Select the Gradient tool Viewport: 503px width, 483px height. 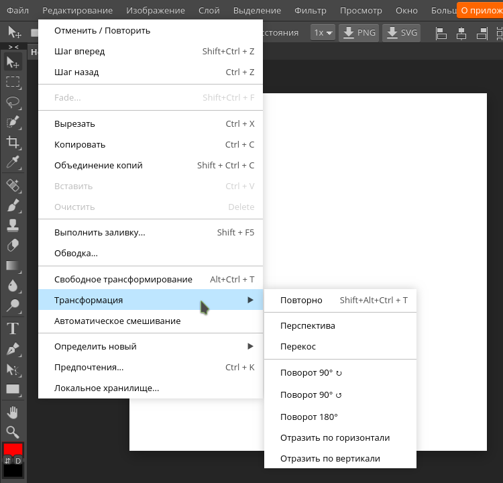point(13,266)
